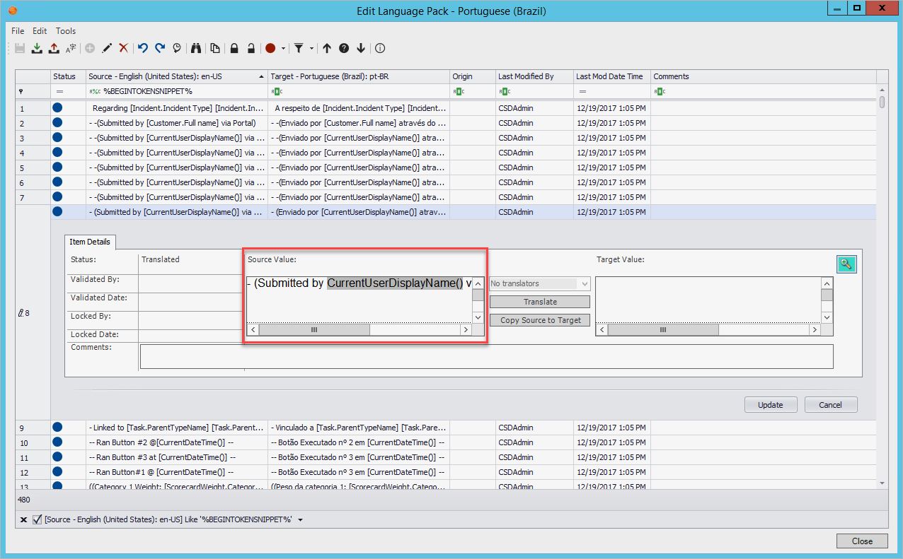Click row 11 target 'Botão Executado nº 3'
This screenshot has width=903, height=559.
click(359, 457)
